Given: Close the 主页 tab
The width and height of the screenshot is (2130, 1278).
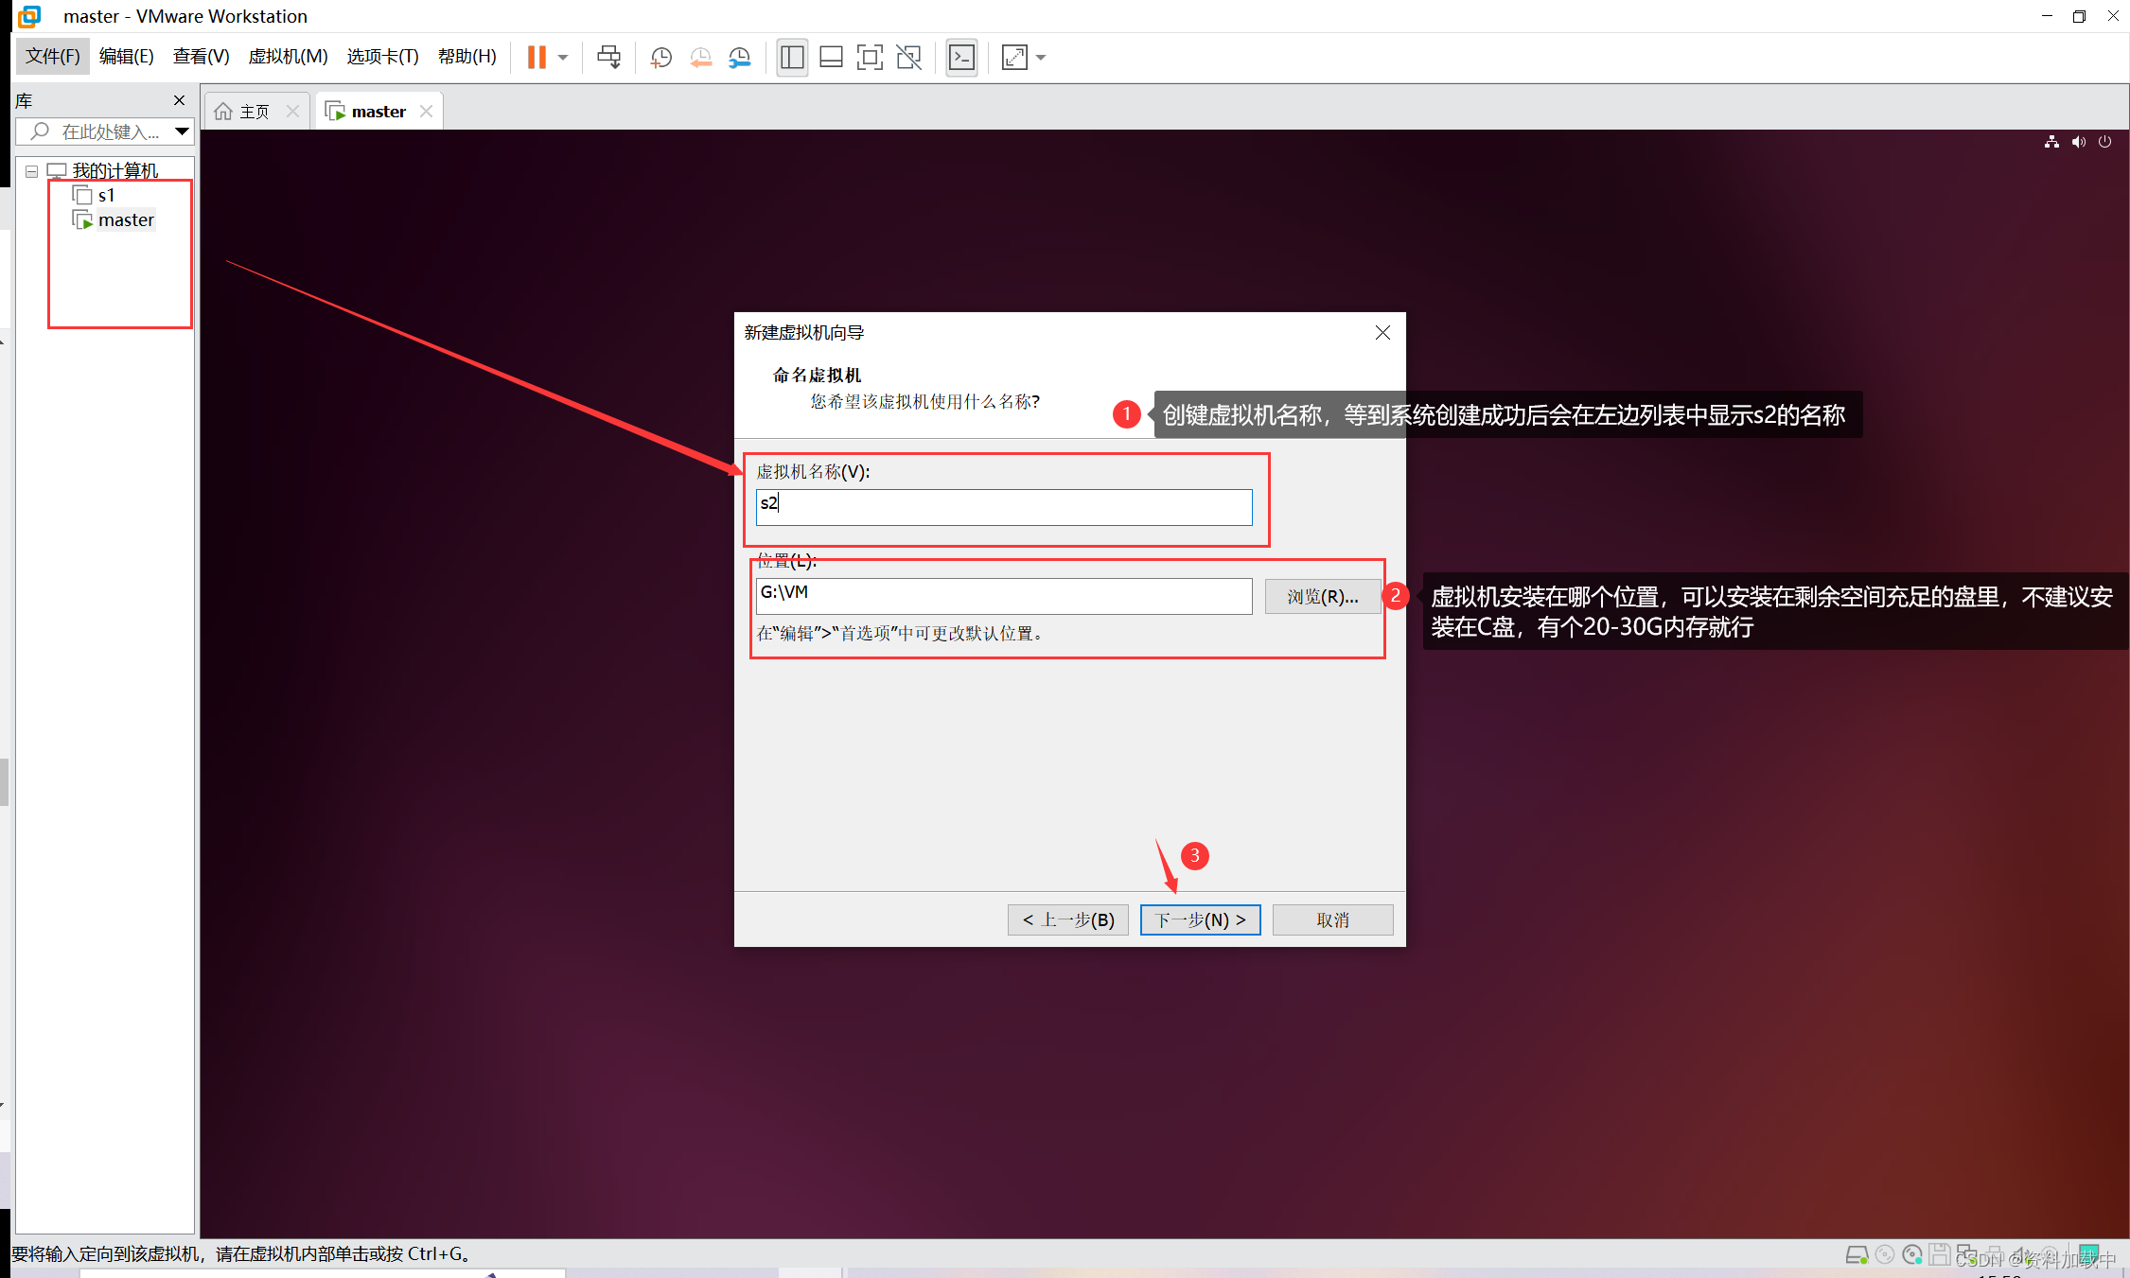Looking at the screenshot, I should tap(293, 112).
